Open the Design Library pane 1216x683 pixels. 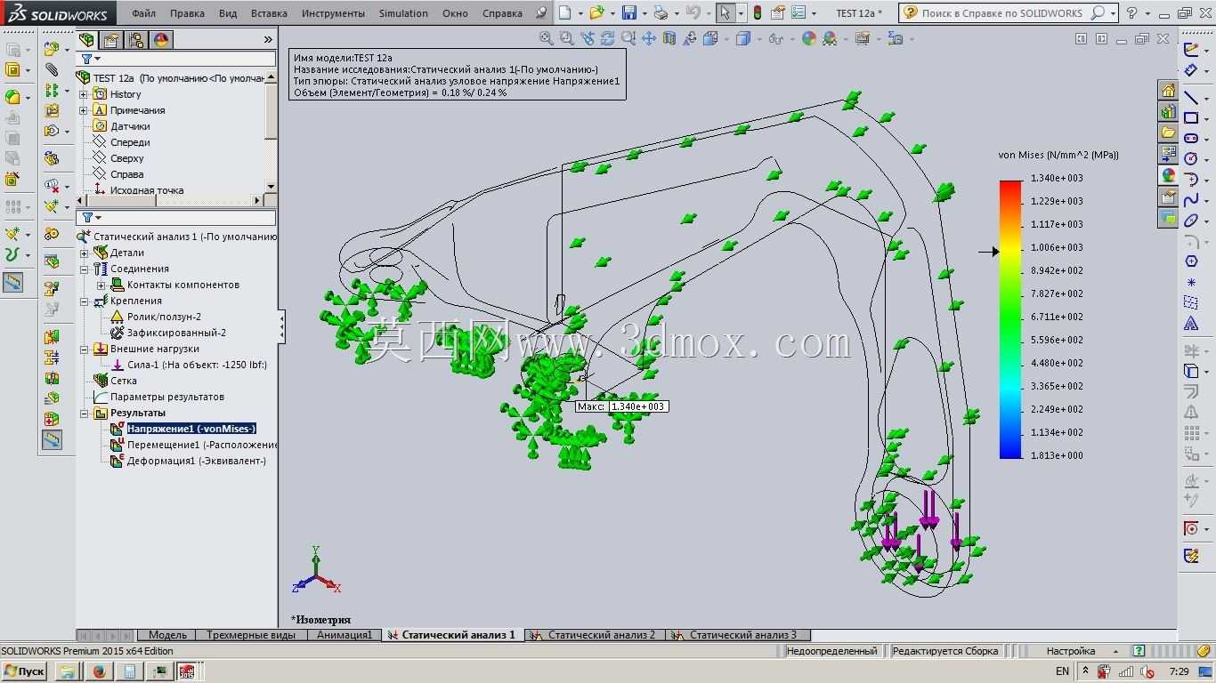click(1168, 111)
